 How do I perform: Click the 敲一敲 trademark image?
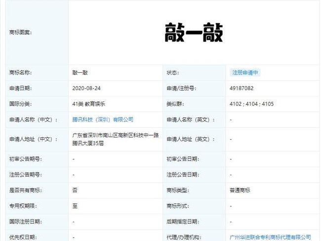coord(194,33)
